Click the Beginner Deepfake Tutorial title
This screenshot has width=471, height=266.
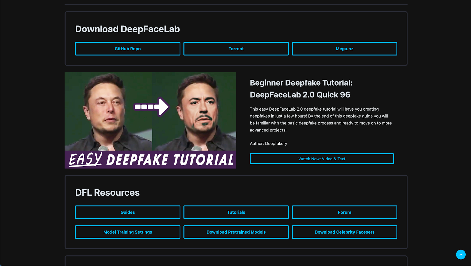point(300,89)
